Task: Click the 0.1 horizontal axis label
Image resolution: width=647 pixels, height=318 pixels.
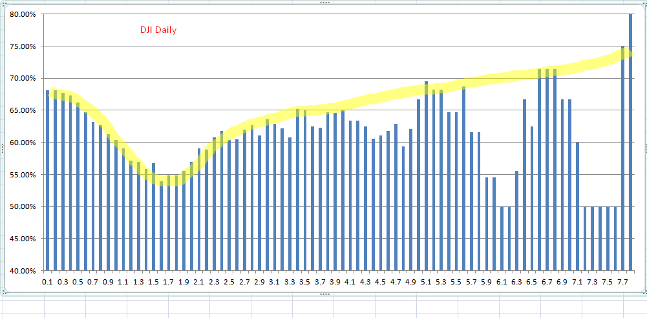Action: [x=47, y=282]
